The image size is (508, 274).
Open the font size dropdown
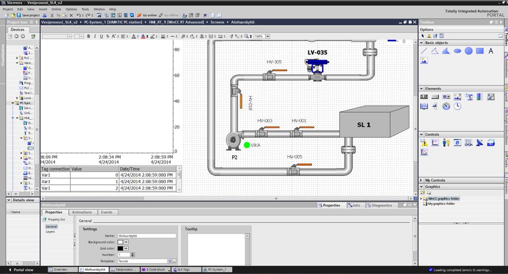click(81, 36)
